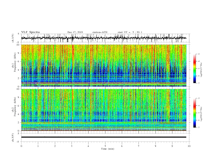Click the "8" kHz tick on ch.1 frequency axis
This screenshot has height=164, width=213.
pyautogui.click(x=19, y=53)
